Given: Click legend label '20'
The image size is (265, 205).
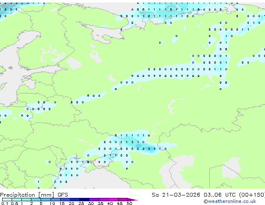Looking at the screenshot, I should point(71,203).
